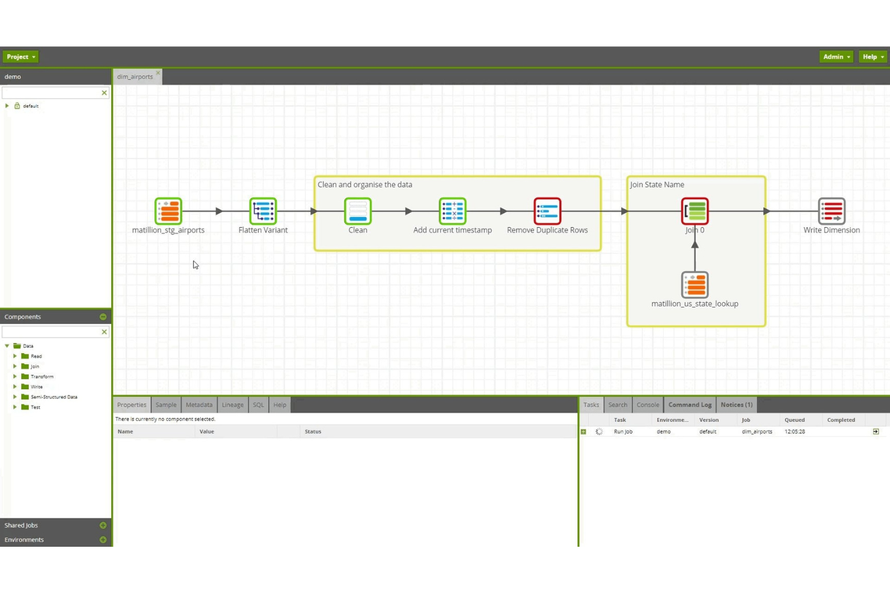The width and height of the screenshot is (890, 593).
Task: Click the components search input field
Action: [x=51, y=332]
